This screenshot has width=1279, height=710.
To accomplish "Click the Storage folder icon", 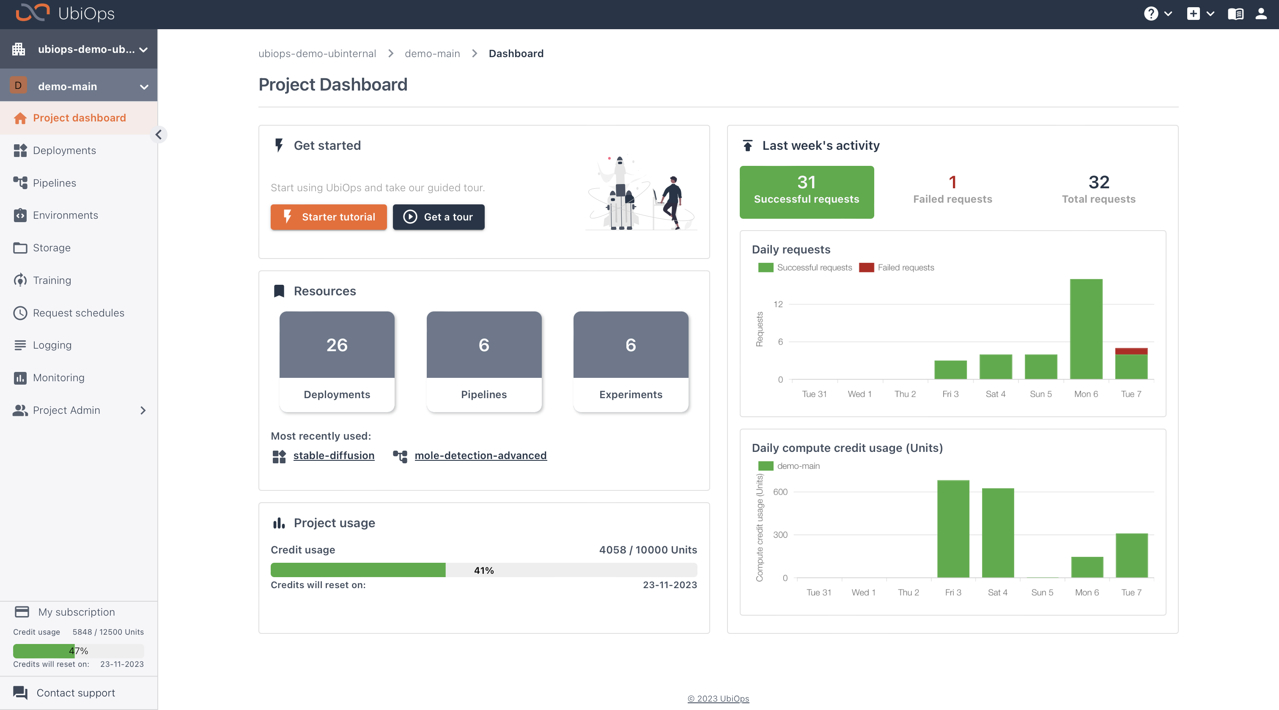I will point(20,248).
